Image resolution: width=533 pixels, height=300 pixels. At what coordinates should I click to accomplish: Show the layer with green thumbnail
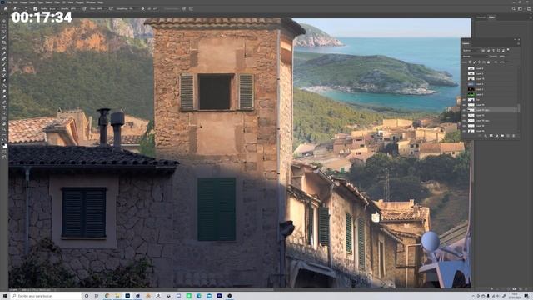(x=464, y=94)
